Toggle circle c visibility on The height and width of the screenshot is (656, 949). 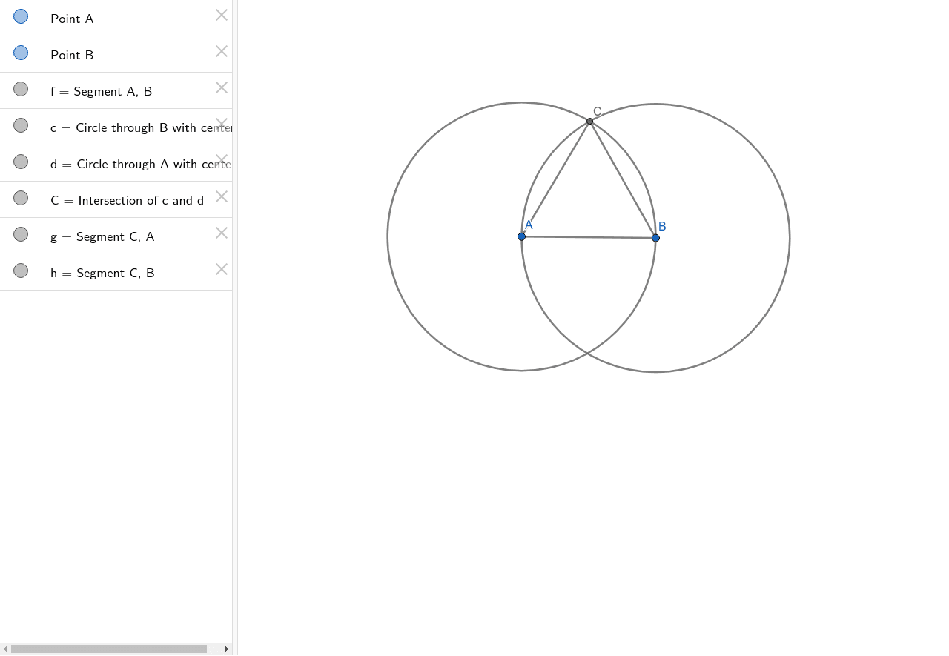click(x=20, y=125)
